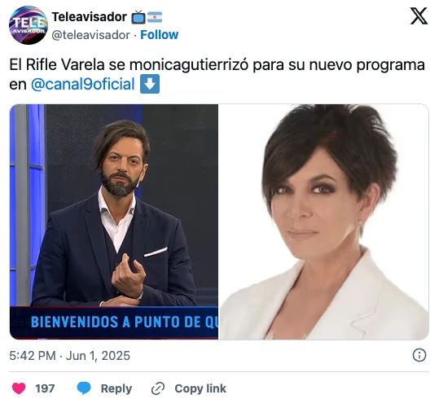The width and height of the screenshot is (439, 399).
Task: Click the tweet text about Rifle Varela
Action: [217, 74]
